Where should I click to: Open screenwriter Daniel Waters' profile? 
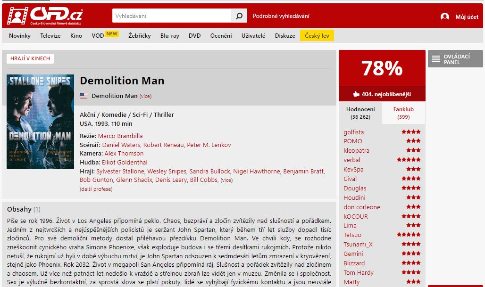coord(121,145)
